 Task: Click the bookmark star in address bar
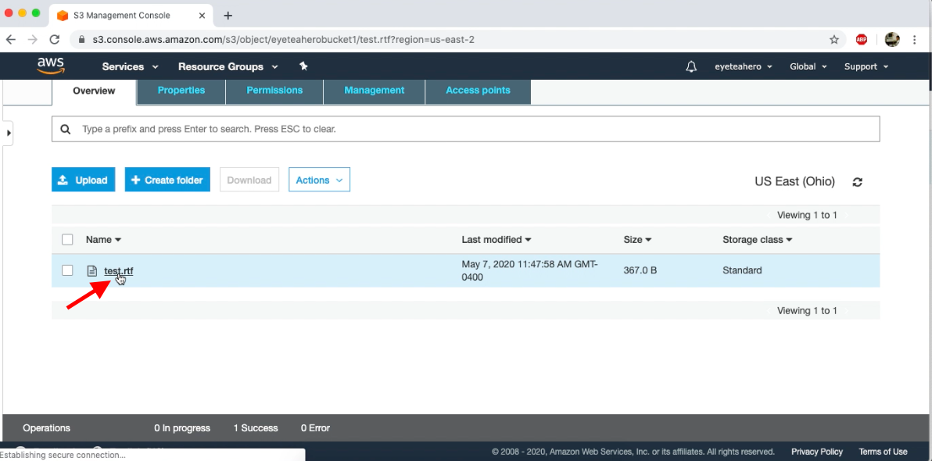(x=834, y=39)
